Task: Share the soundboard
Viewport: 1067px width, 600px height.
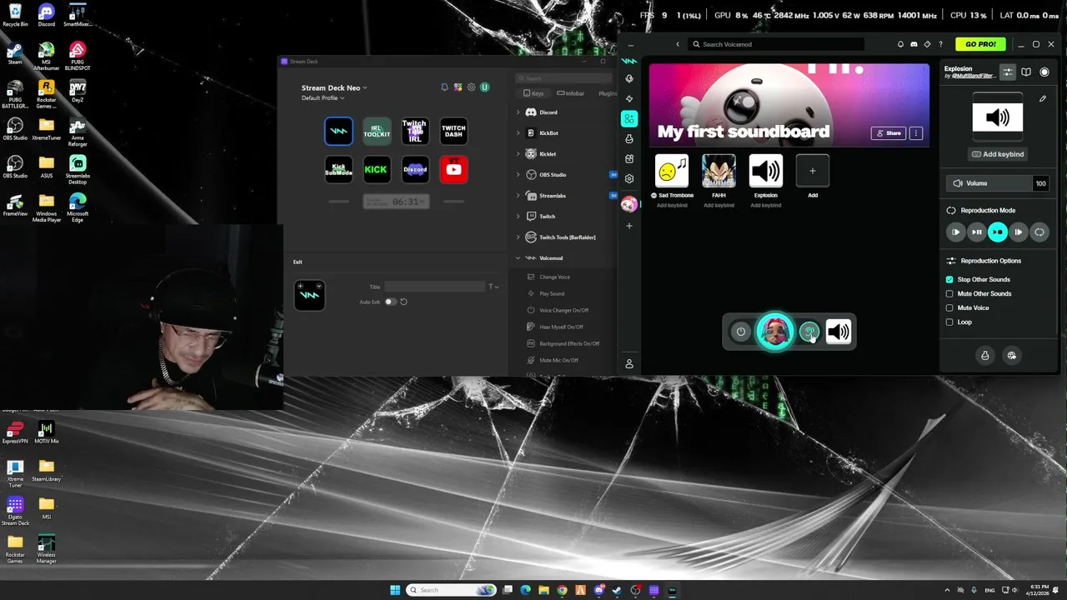Action: (889, 133)
